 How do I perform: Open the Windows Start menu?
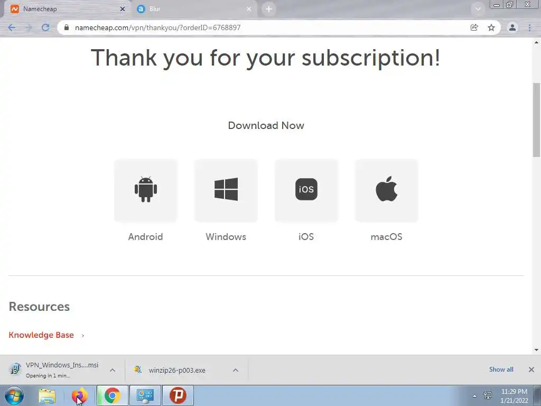tap(14, 395)
